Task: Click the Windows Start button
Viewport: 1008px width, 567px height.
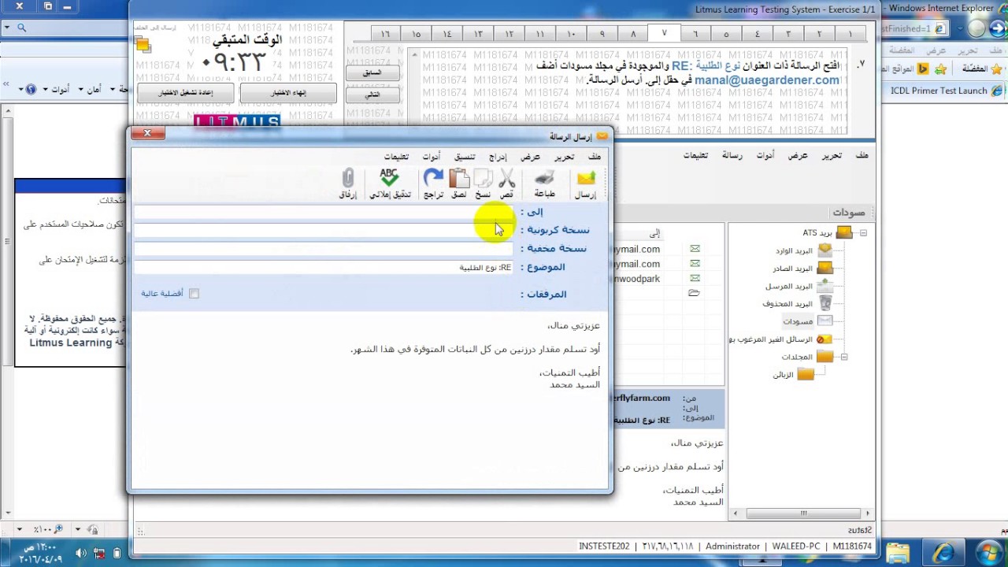Action: [x=989, y=553]
